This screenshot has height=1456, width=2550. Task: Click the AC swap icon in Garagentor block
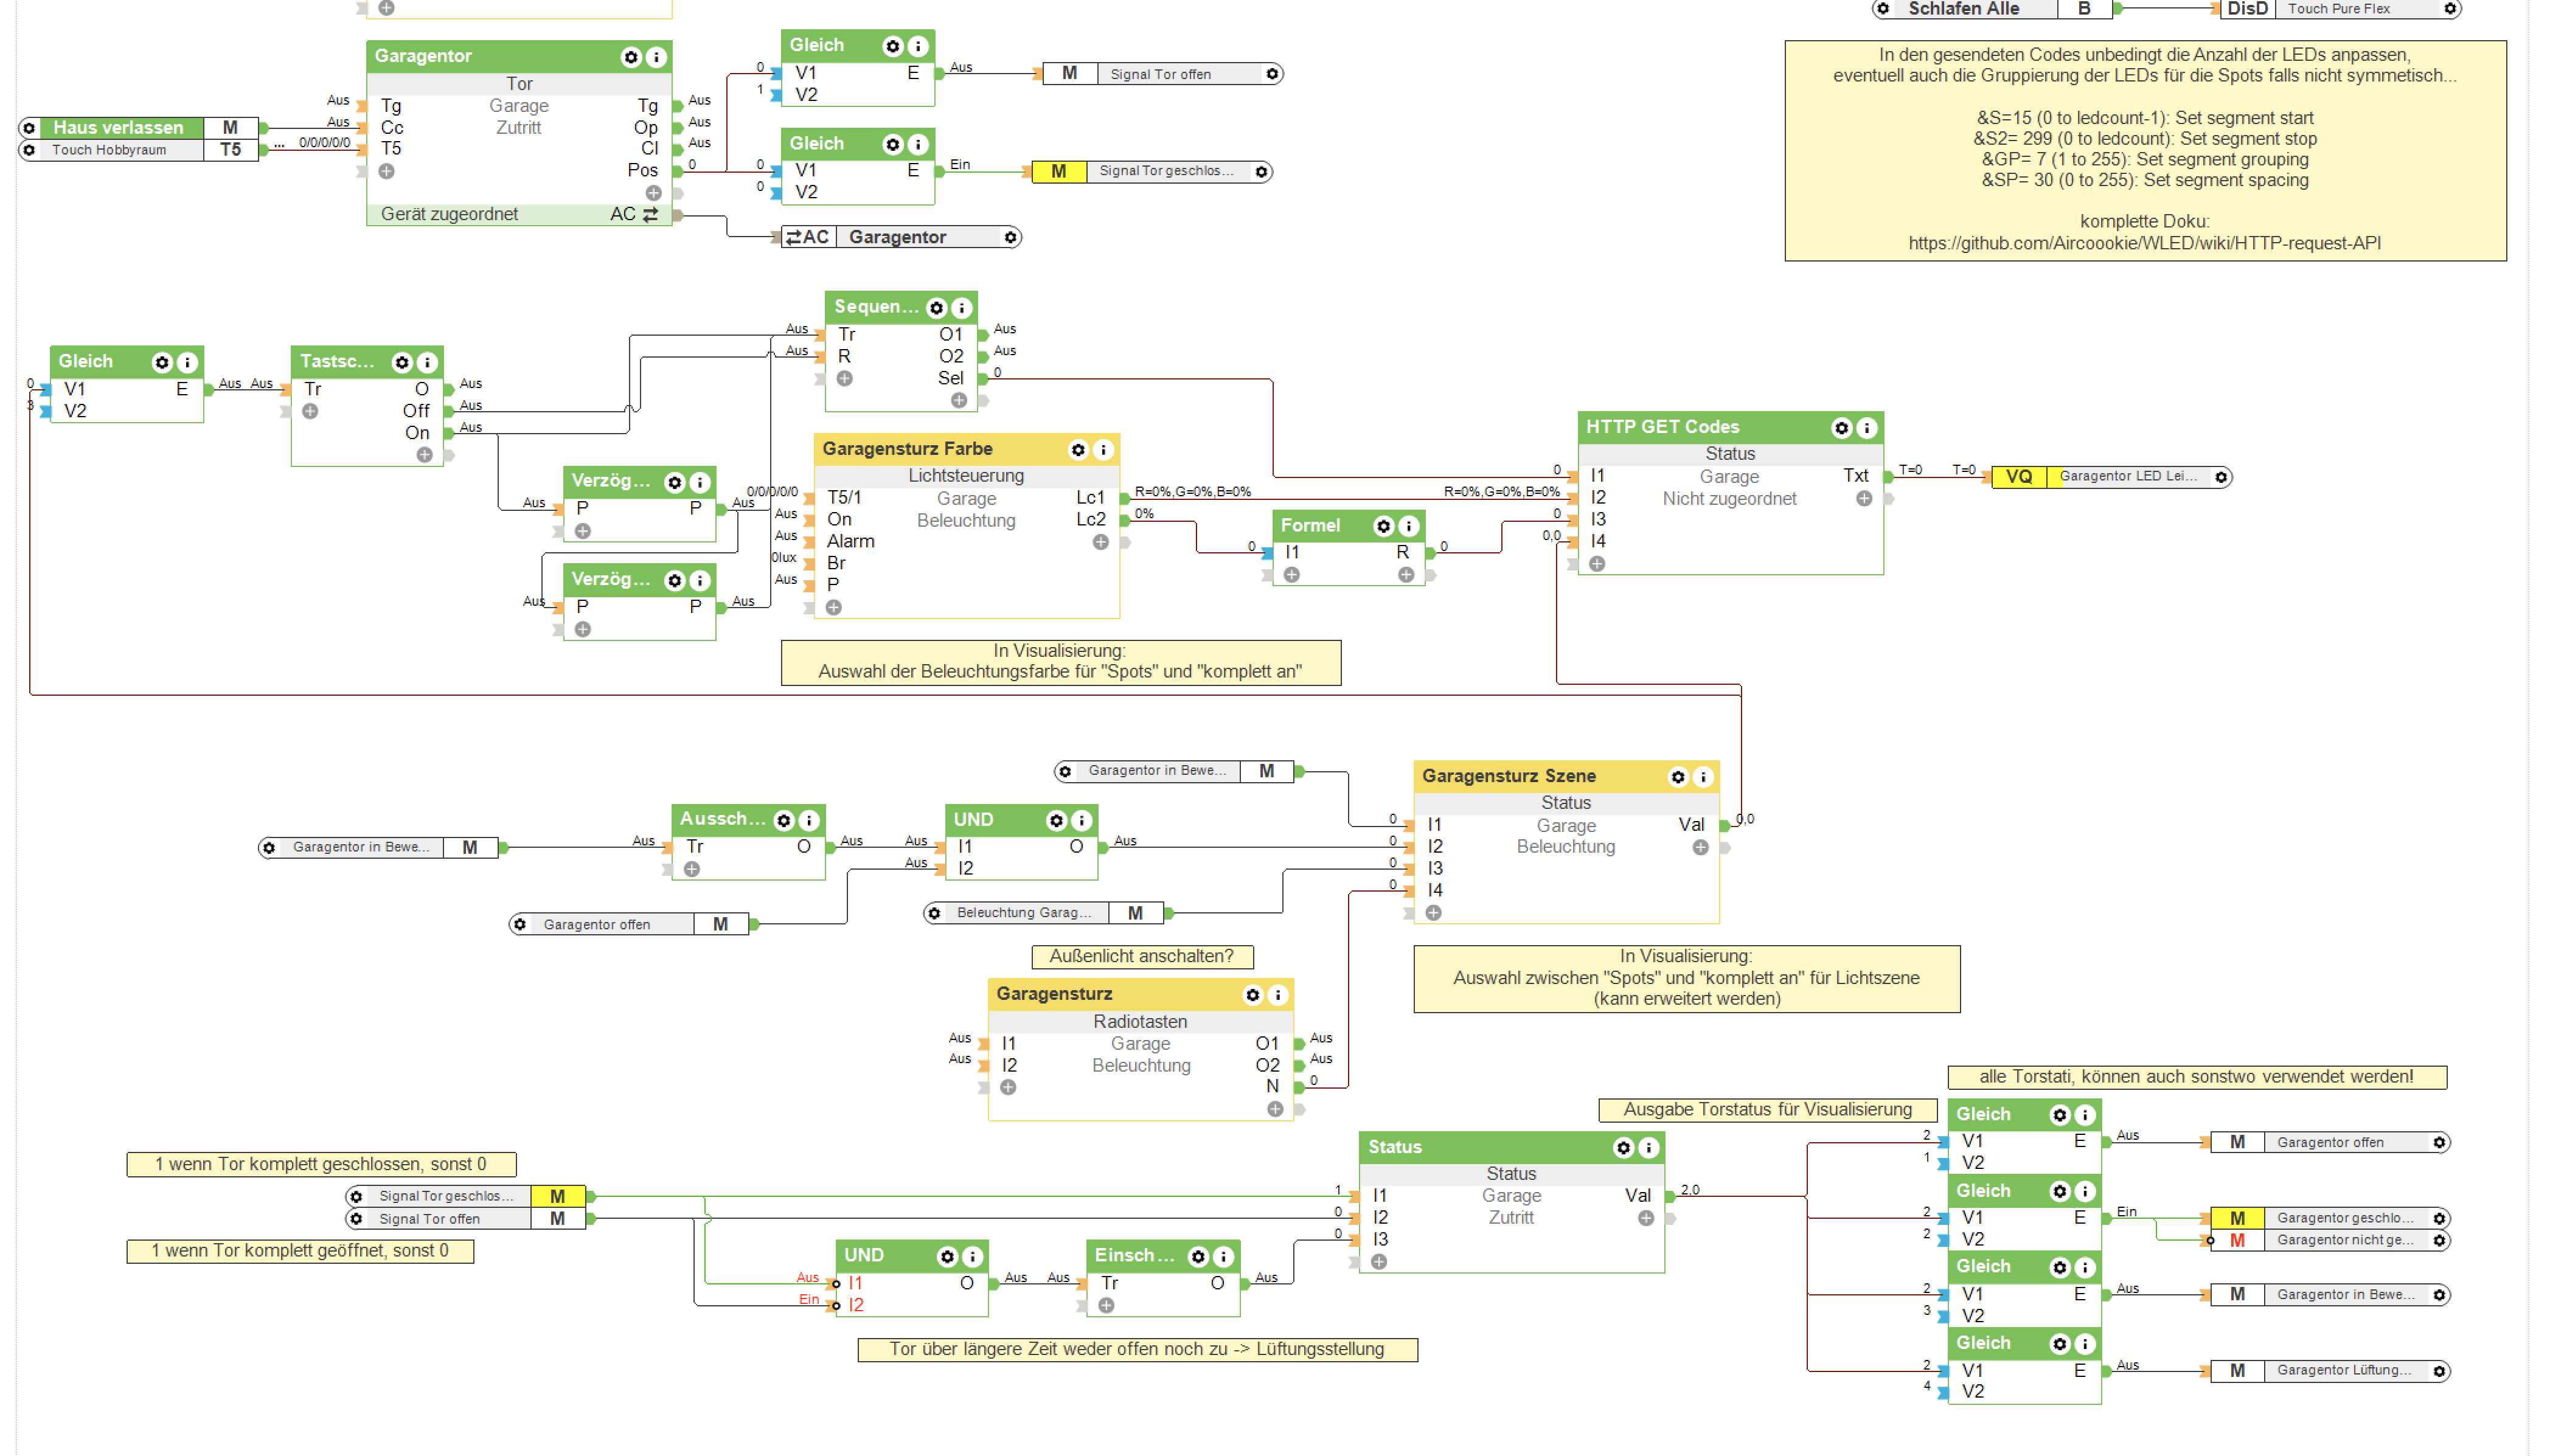(650, 214)
